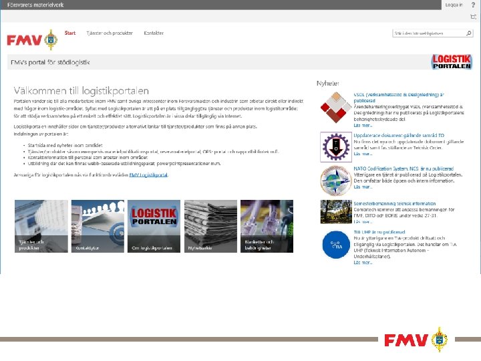
Task: Open the Start navigation tab
Action: pos(70,33)
